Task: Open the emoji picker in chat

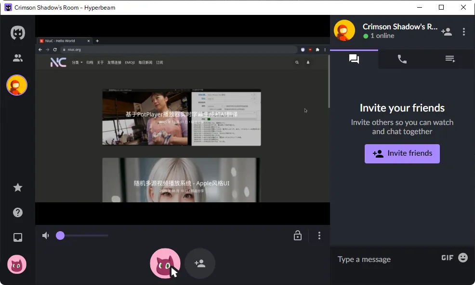Action: click(x=462, y=258)
